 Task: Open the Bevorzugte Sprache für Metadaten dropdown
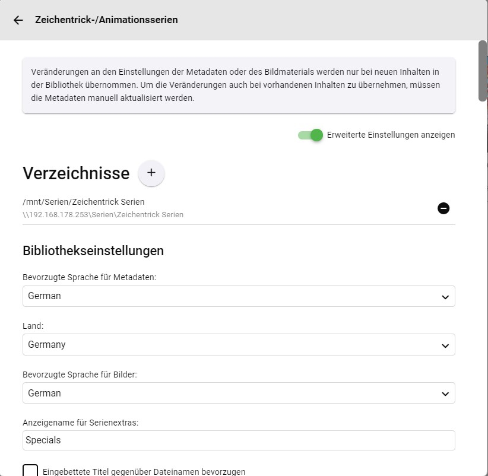click(239, 296)
